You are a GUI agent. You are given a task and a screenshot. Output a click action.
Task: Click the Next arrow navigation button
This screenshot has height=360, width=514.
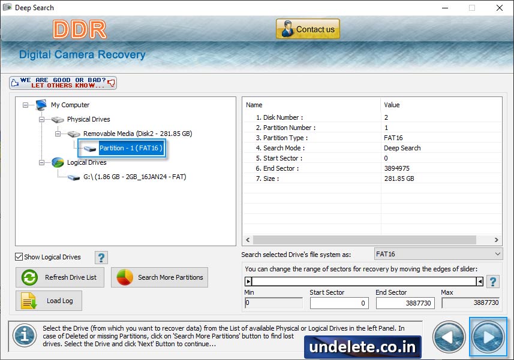(488, 337)
